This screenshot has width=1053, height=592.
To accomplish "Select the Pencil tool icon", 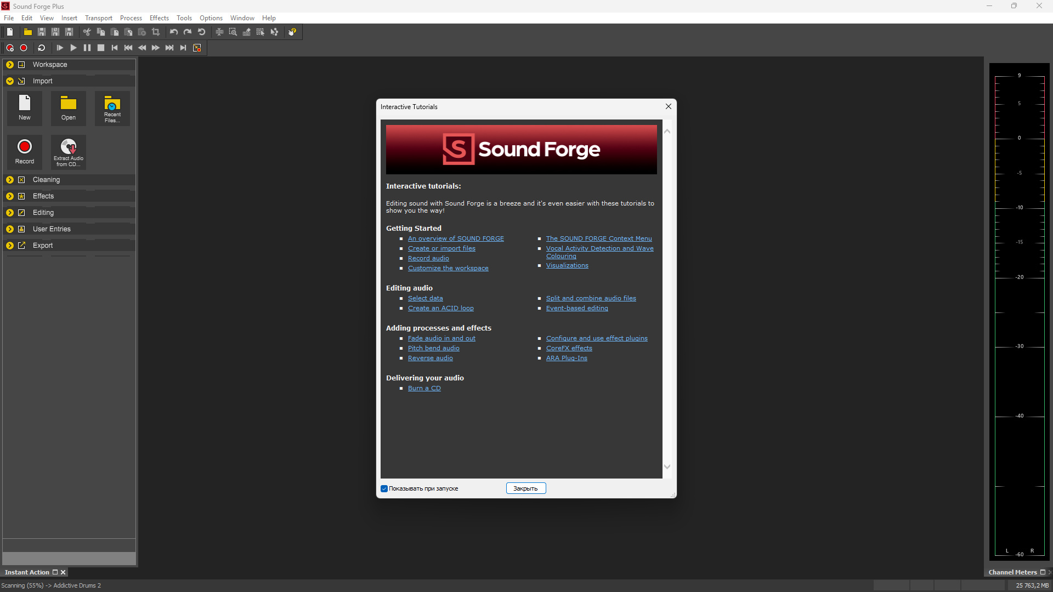I will [247, 32].
